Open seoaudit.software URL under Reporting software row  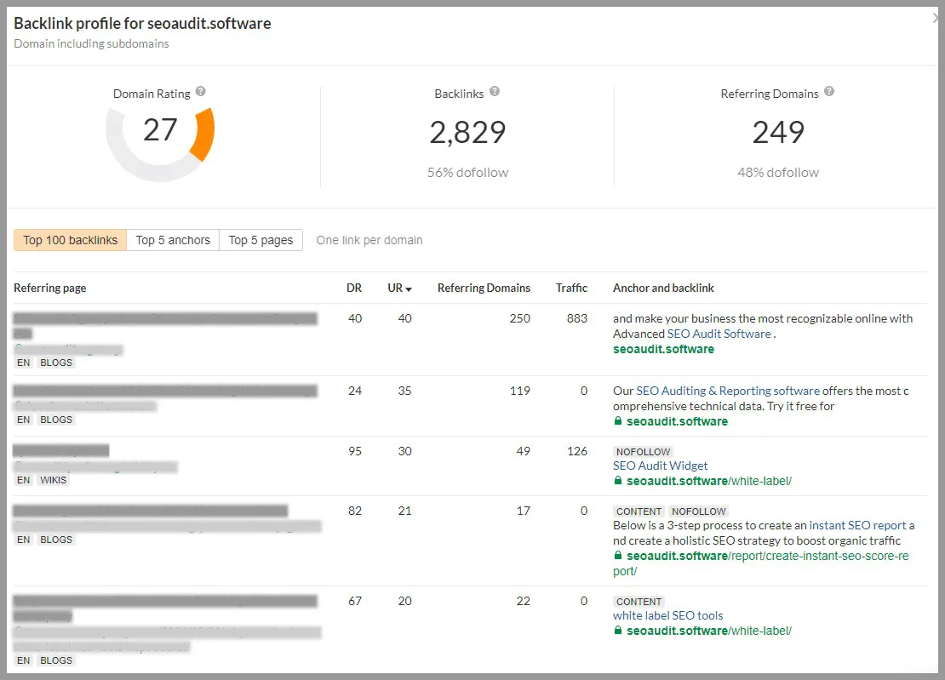677,421
